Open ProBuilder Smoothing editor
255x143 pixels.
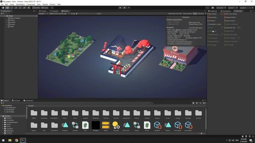coord(212,17)
